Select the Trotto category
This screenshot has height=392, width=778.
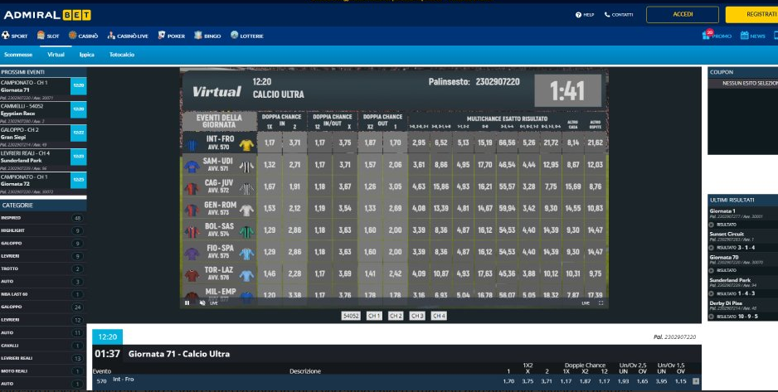[43, 269]
